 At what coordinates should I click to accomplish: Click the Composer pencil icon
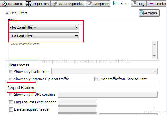click(89, 4)
